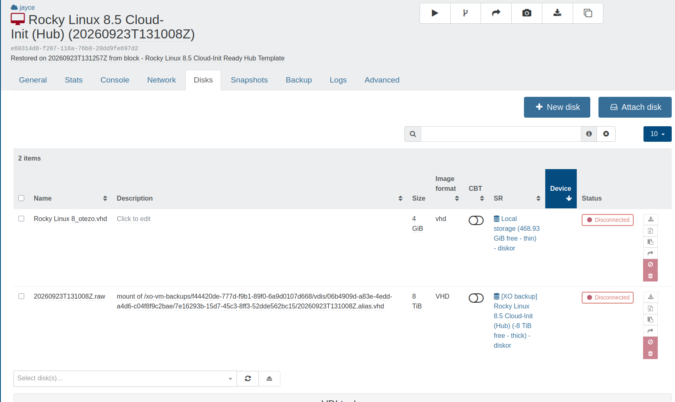The width and height of the screenshot is (675, 402).
Task: Export the Rocky Linux 8_otezo.vhd disk
Action: pyautogui.click(x=650, y=219)
